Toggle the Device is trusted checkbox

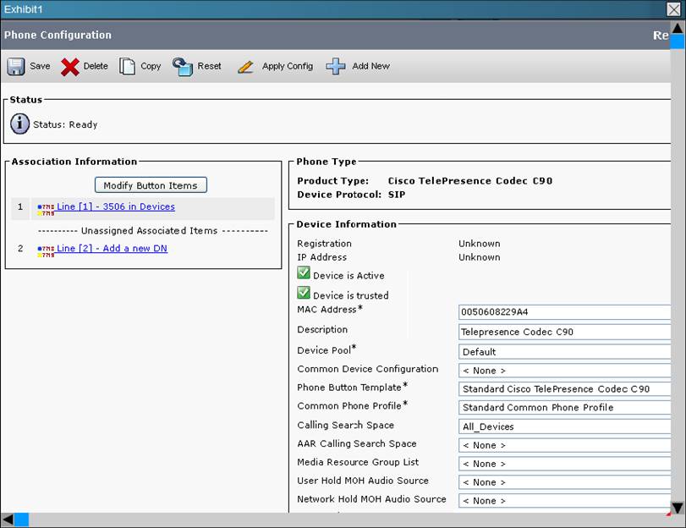coord(304,293)
